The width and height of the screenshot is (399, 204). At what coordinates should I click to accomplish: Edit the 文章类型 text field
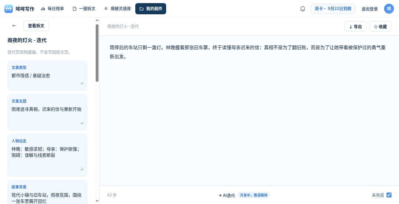point(47,79)
